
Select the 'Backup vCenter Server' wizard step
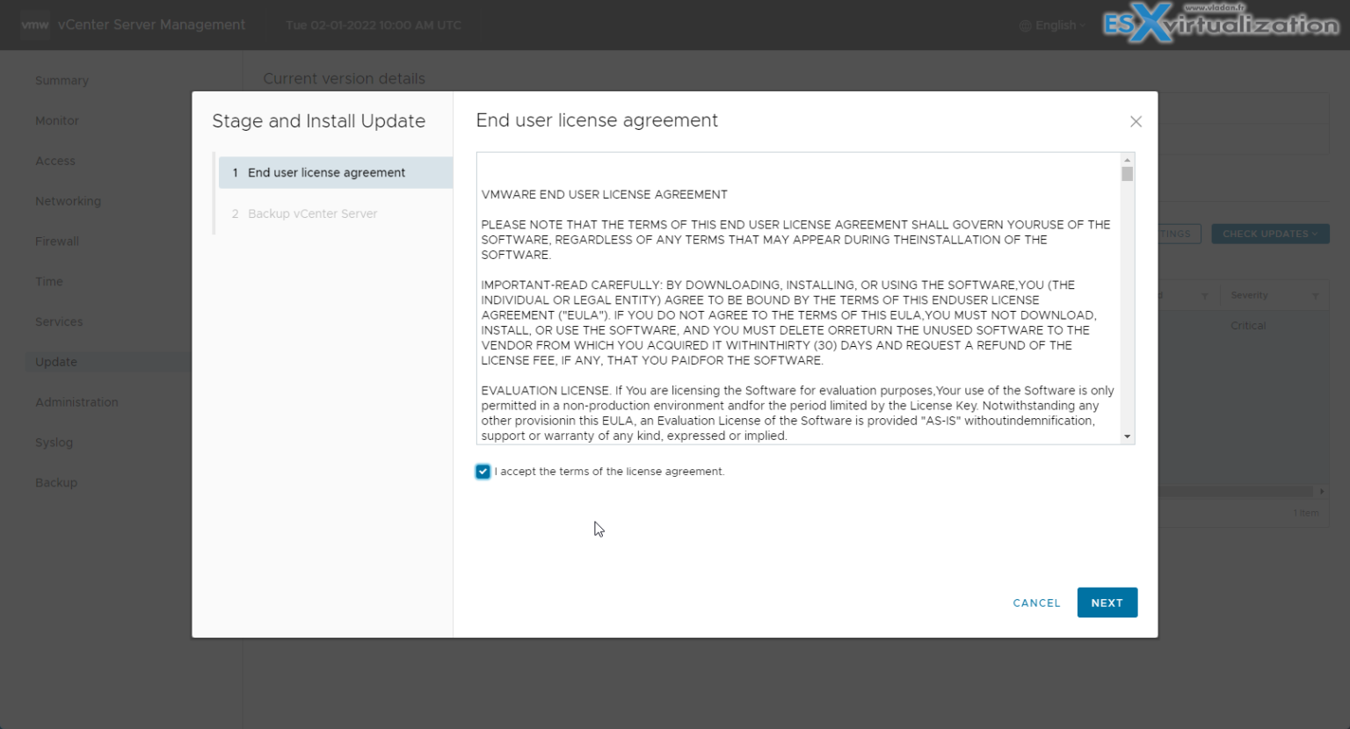point(312,213)
